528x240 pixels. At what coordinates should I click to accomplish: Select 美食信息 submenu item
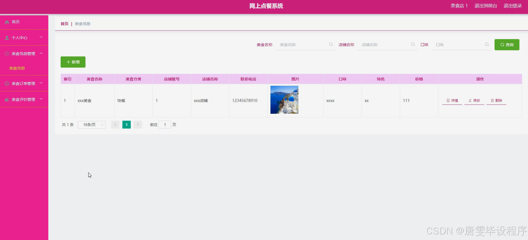[17, 68]
